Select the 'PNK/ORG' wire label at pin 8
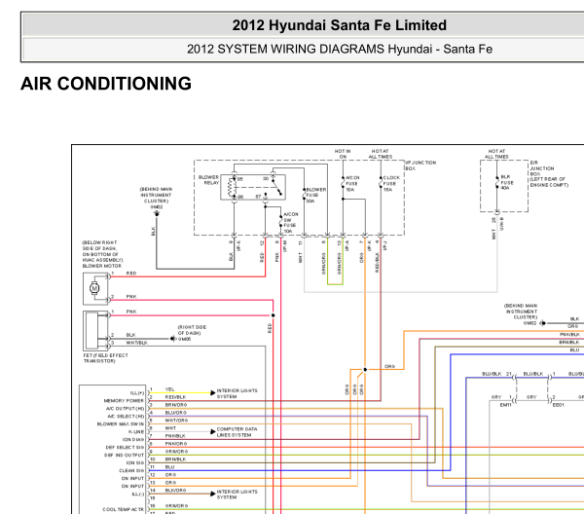The width and height of the screenshot is (584, 514). coord(176,444)
